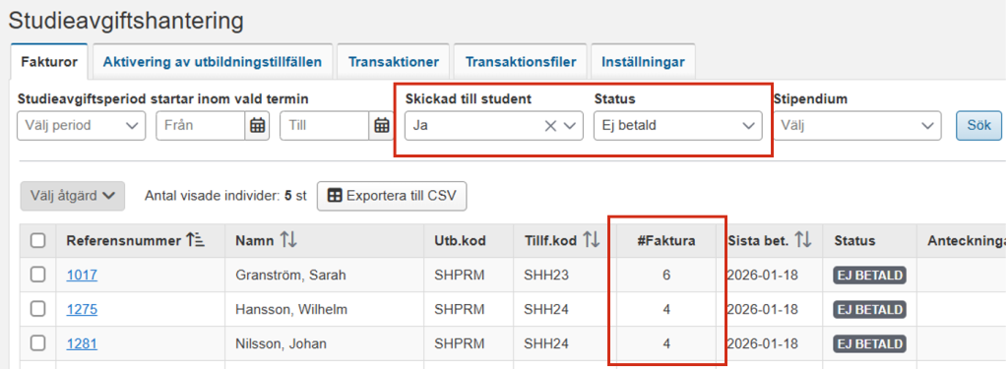Viewport: 1008px width, 369px height.
Task: Open invoice reference link 1017
Action: point(82,276)
